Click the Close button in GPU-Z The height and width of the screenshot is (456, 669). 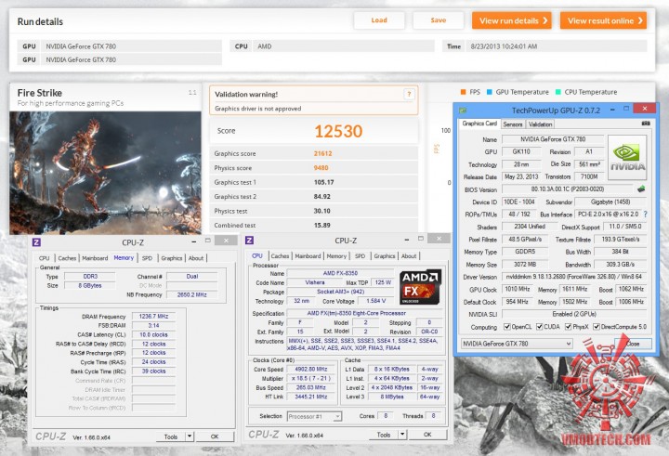pos(633,344)
